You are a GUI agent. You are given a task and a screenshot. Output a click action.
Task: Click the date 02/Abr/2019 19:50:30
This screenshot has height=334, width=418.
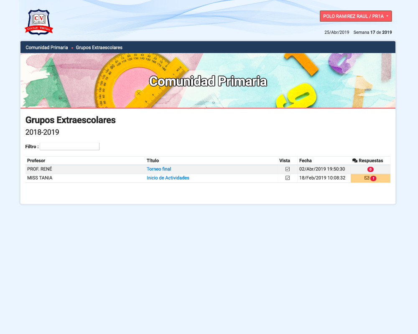(x=322, y=169)
